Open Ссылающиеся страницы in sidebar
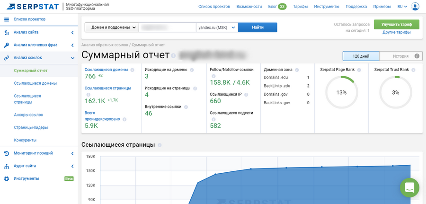This screenshot has height=204, width=426. click(x=27, y=99)
